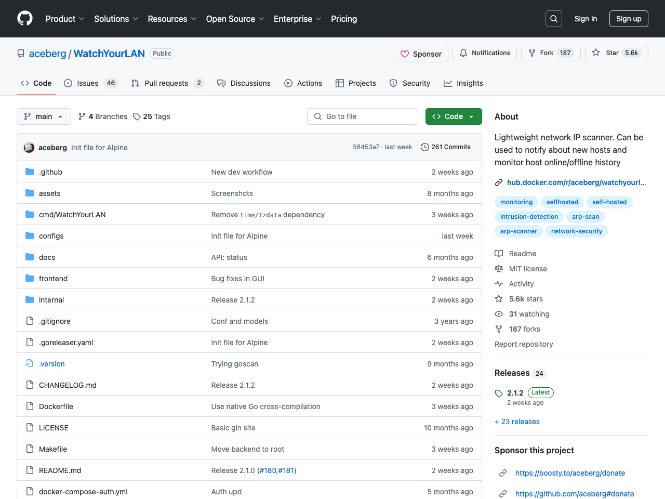
Task: Click the GitHub logo icon
Action: pos(25,19)
